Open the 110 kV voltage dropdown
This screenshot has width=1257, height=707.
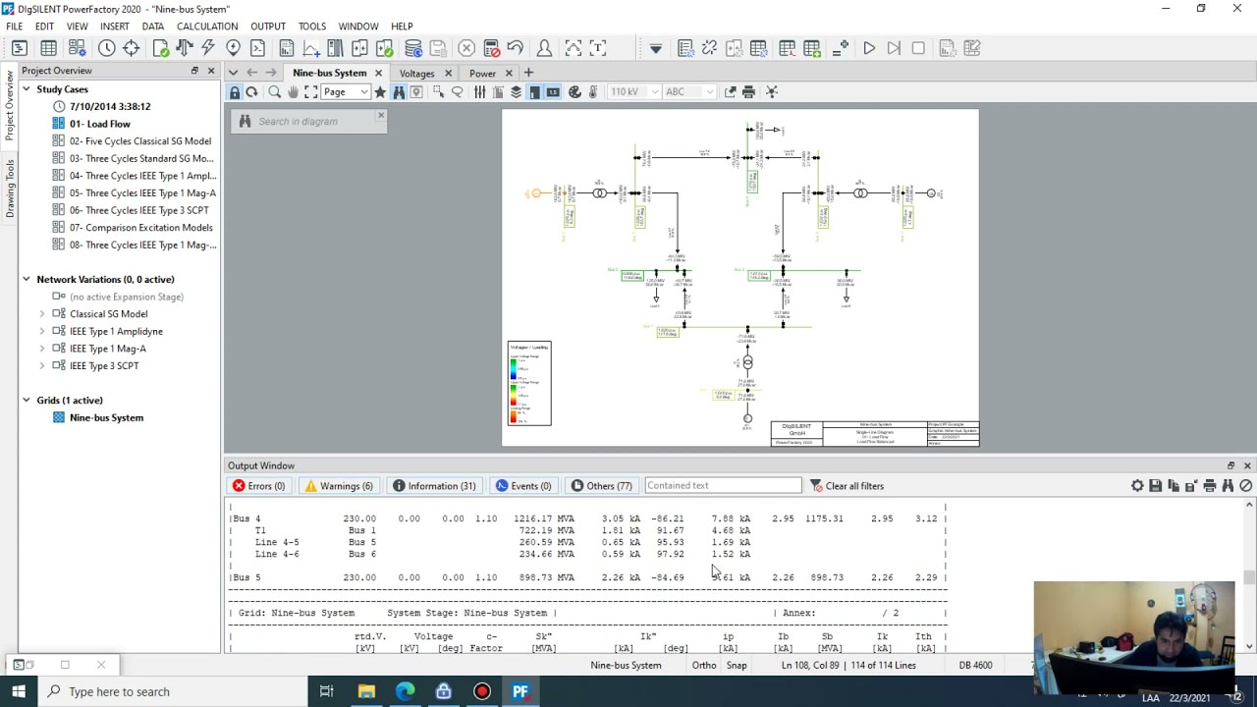(x=636, y=92)
